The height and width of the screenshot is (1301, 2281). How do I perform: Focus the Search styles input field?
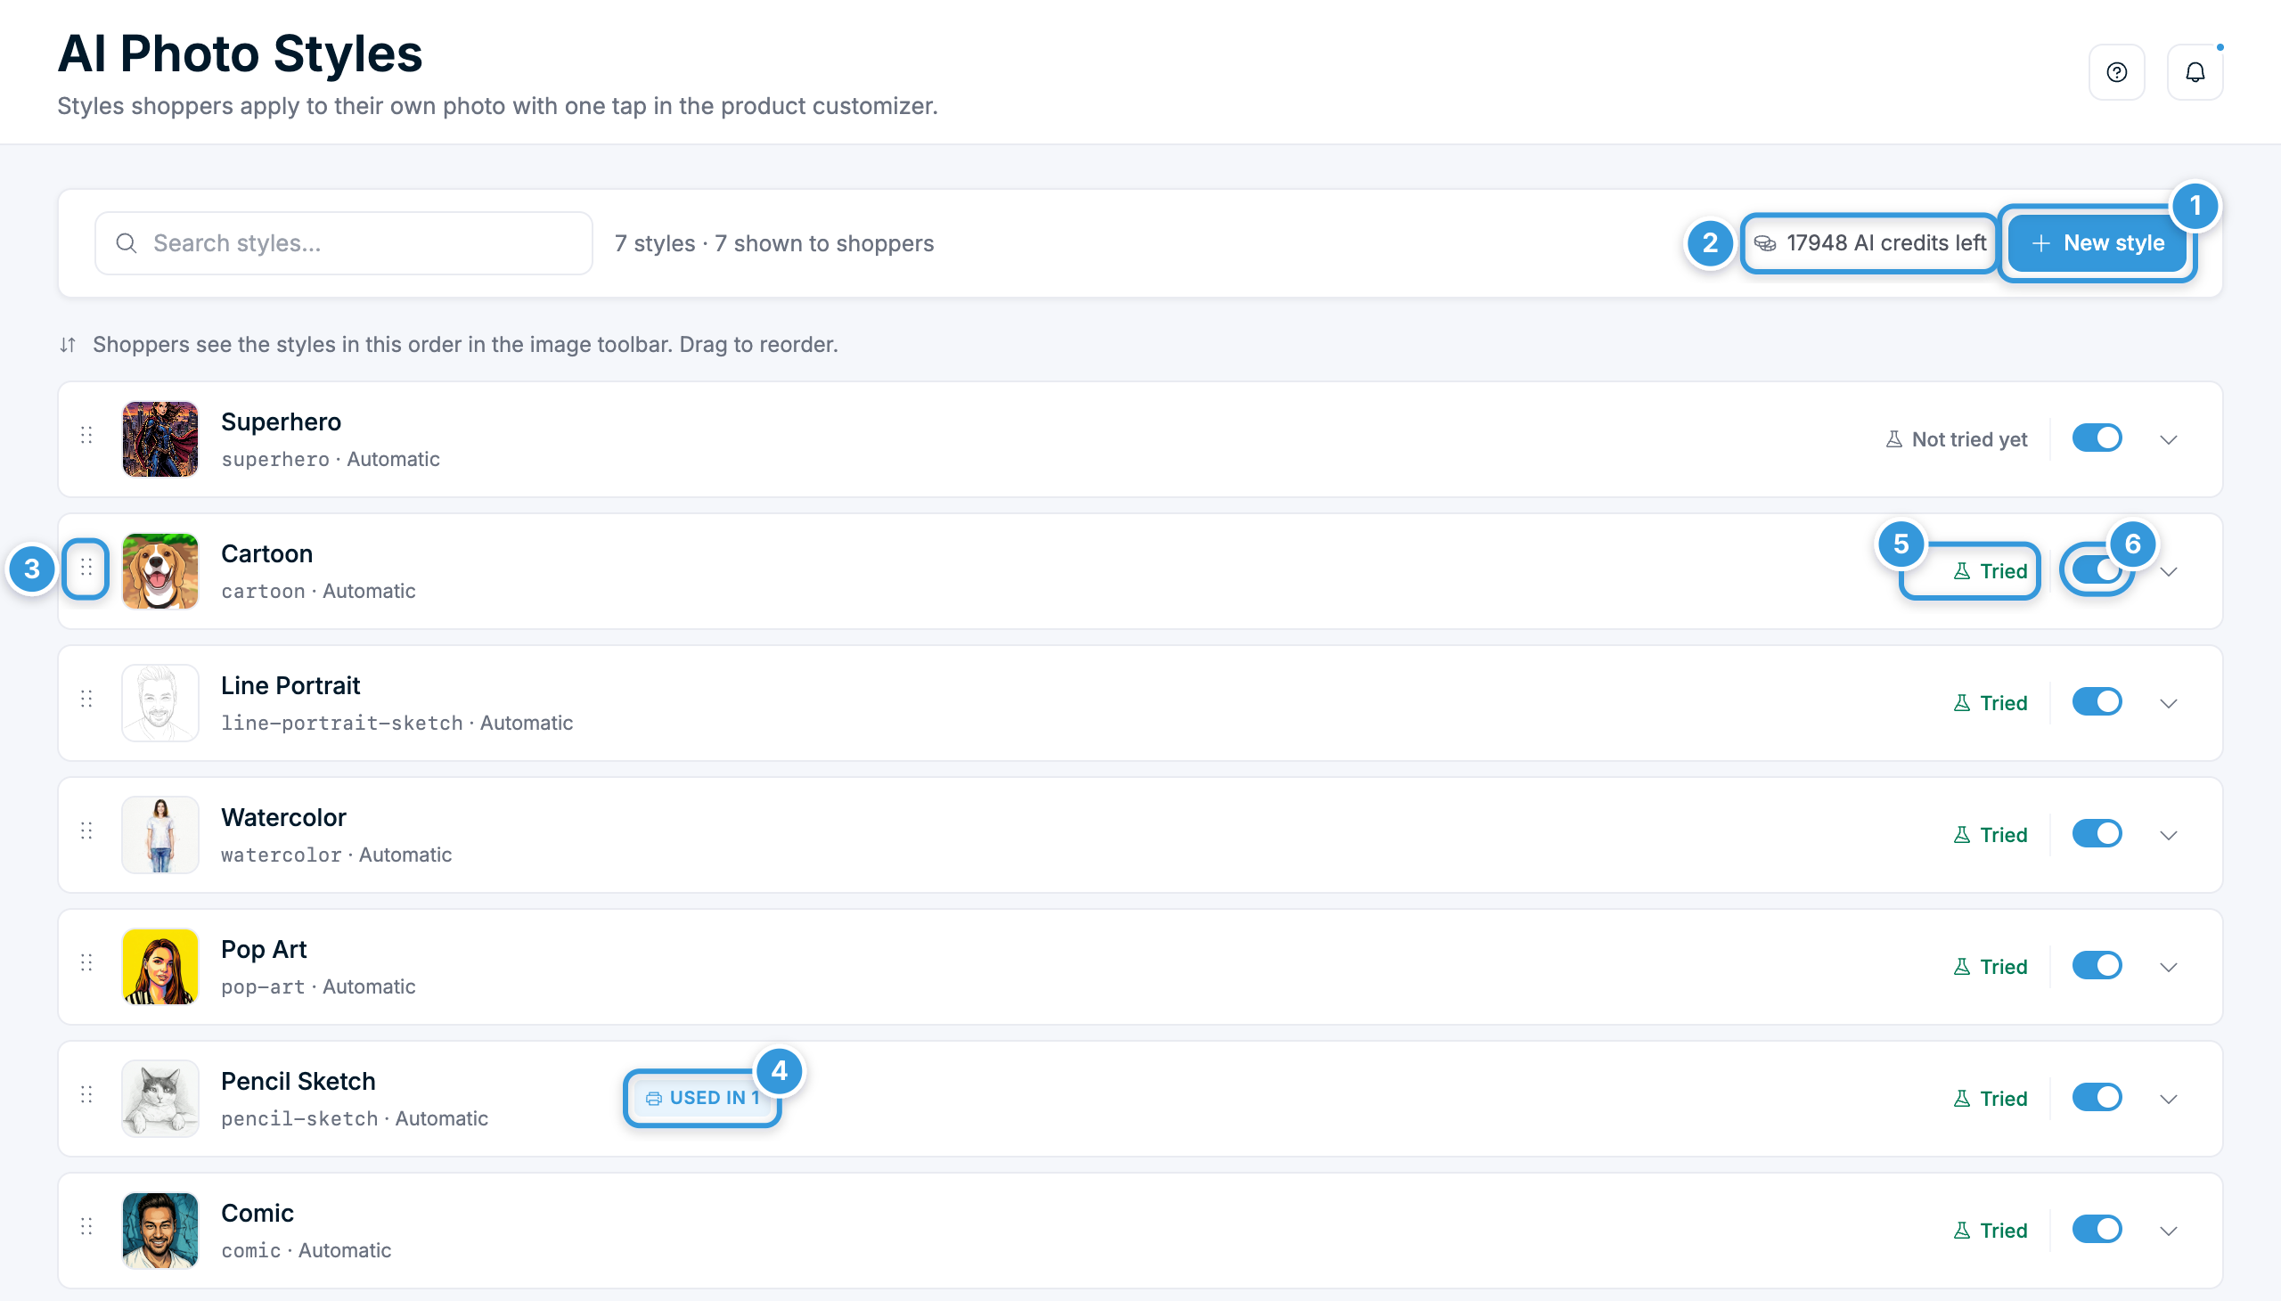point(343,243)
